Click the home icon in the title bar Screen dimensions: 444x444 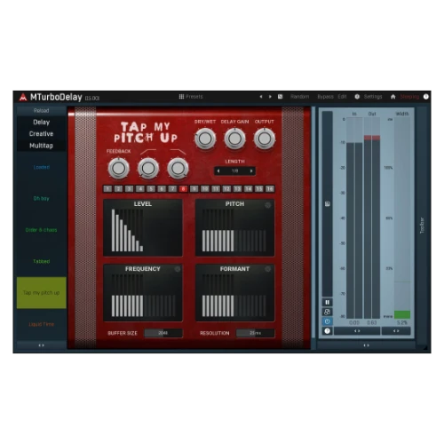click(x=393, y=97)
